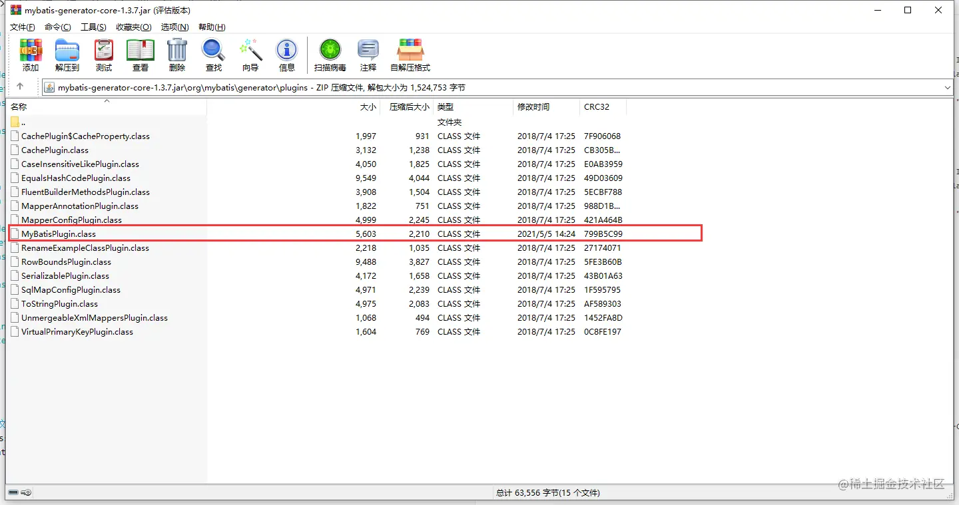
Task: Click the 文件夹 type label of parent row
Action: 450,122
